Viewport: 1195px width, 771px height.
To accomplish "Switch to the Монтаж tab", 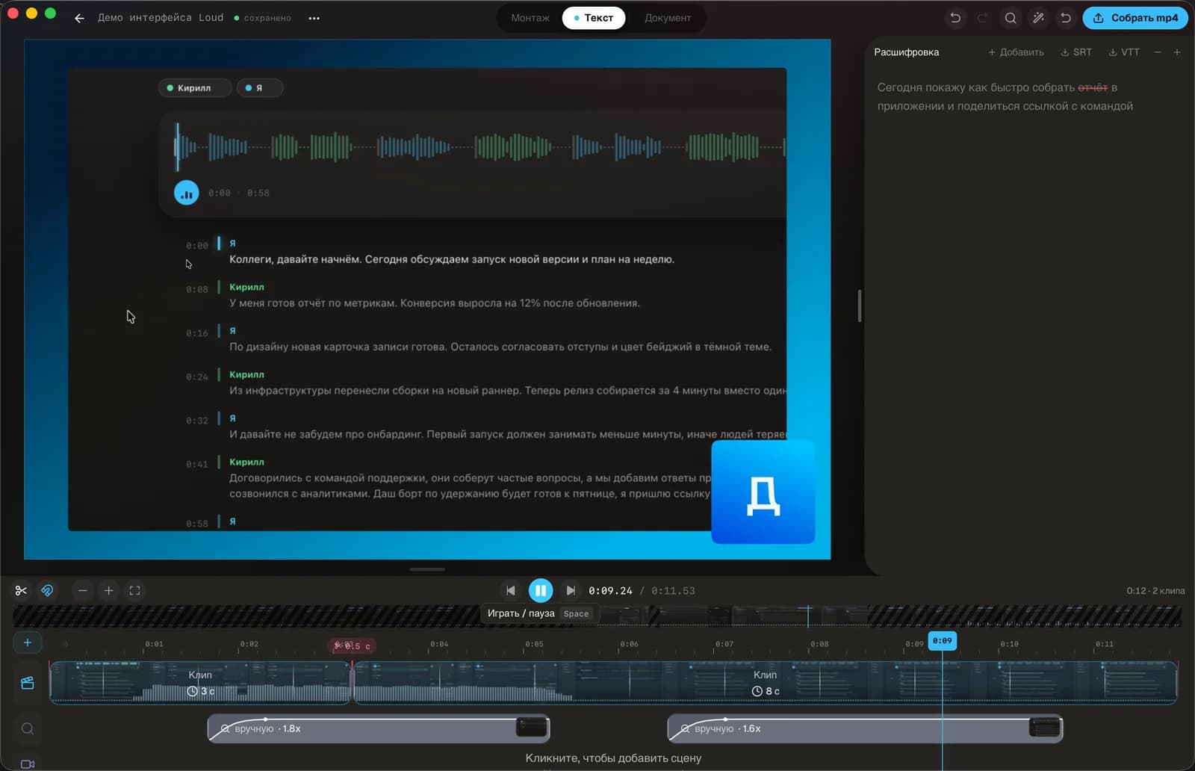I will coord(530,18).
